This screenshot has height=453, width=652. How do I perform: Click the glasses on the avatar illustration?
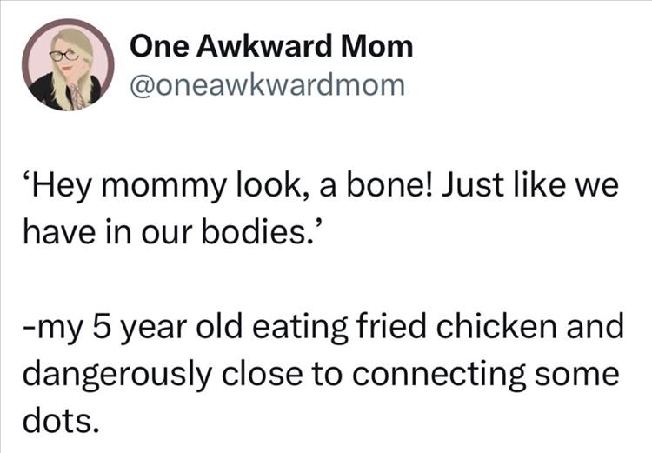(63, 54)
